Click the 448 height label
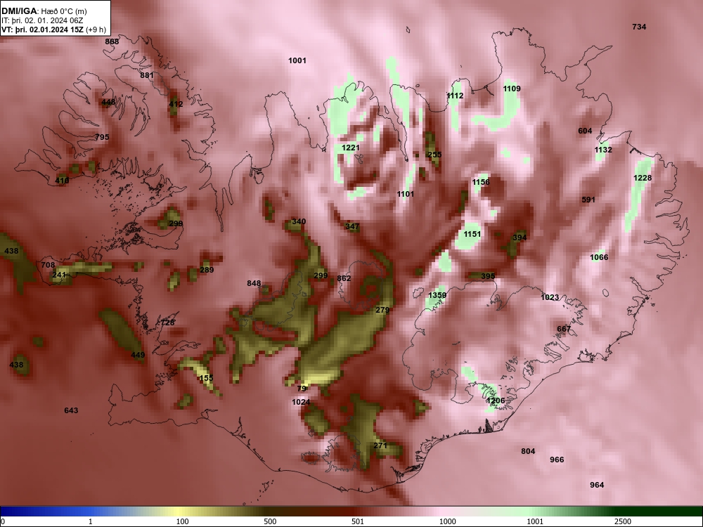Viewport: 703px width, 527px height. coord(108,102)
